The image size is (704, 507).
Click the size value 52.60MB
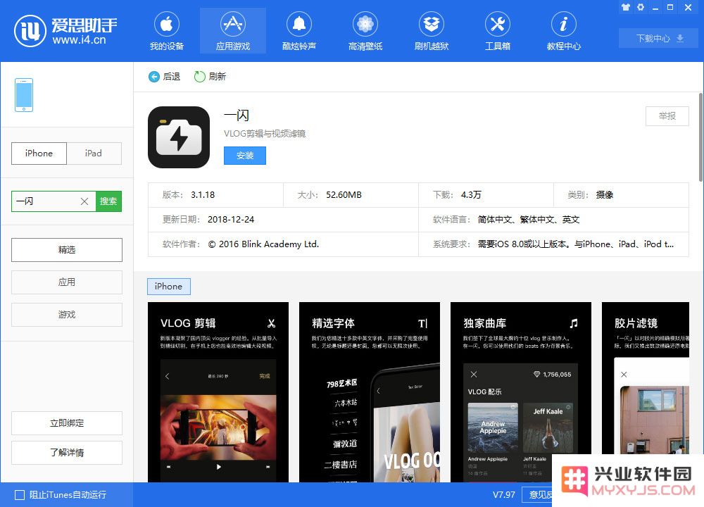pyautogui.click(x=344, y=195)
